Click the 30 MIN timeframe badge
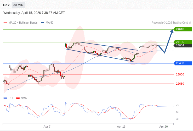This screenshot has height=131, width=193. pyautogui.click(x=18, y=5)
